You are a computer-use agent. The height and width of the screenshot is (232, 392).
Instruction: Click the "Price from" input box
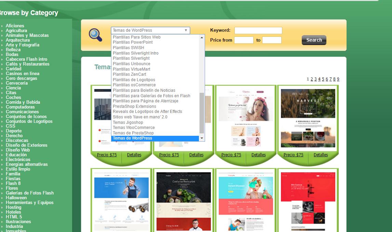pos(244,40)
